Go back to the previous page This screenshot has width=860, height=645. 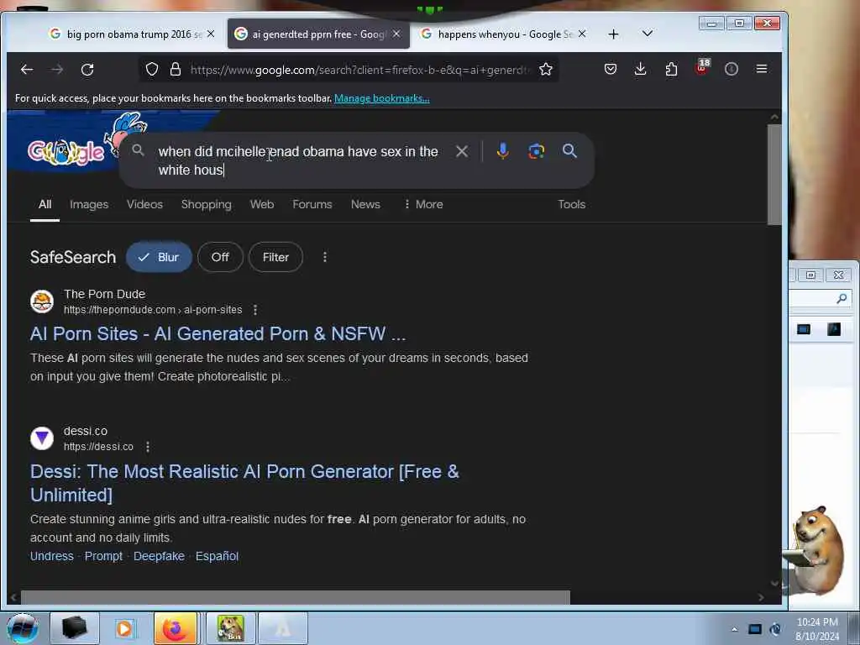[26, 70]
